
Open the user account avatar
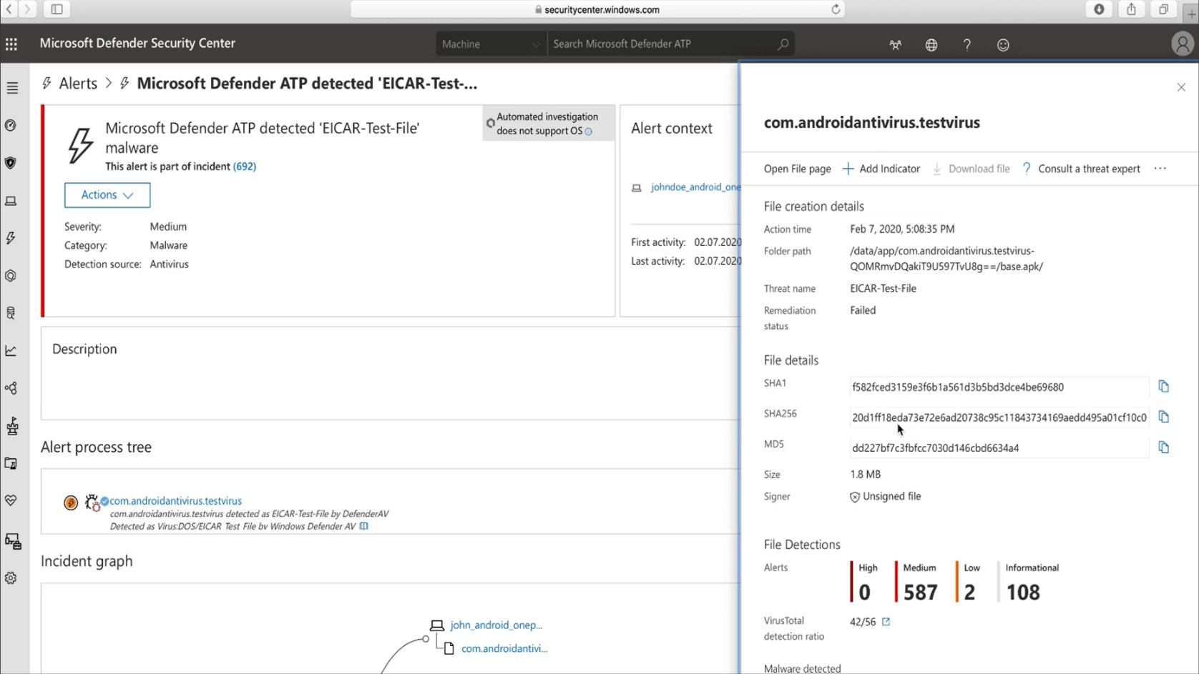click(1182, 44)
